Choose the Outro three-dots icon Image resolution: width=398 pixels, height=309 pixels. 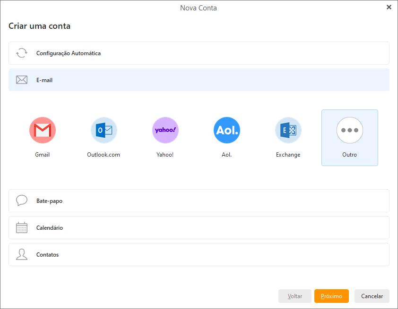click(x=349, y=130)
